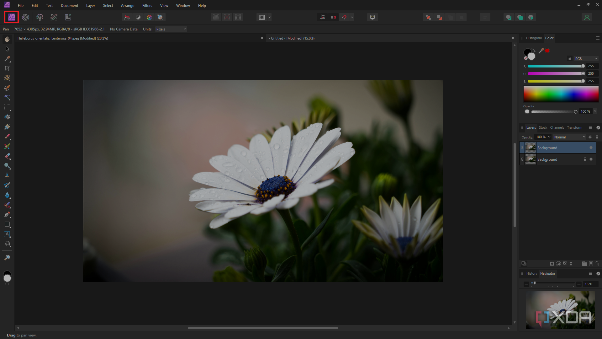Delete layer using the trash icon
The height and width of the screenshot is (339, 602).
pyautogui.click(x=597, y=264)
